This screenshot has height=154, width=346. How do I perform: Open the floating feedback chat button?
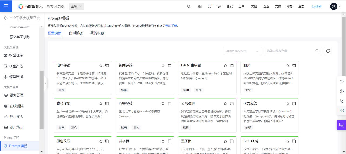(341, 125)
